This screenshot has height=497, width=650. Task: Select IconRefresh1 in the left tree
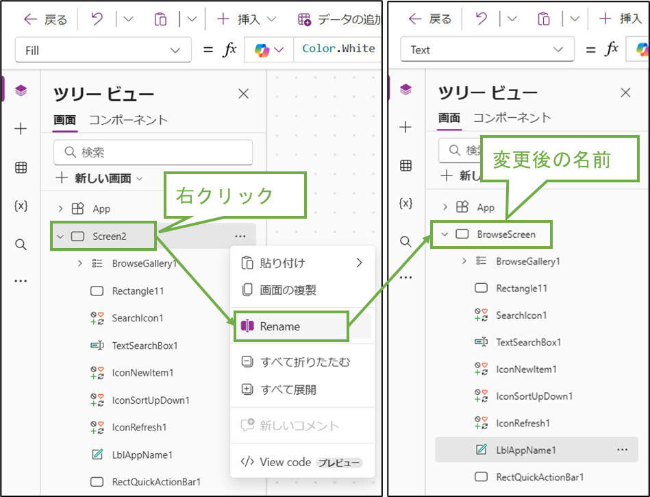(x=139, y=427)
